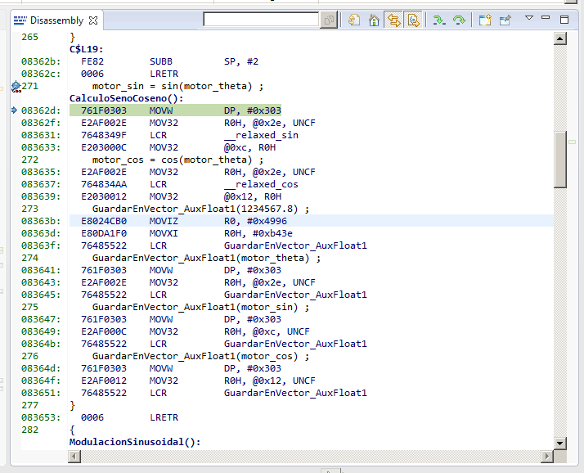This screenshot has width=584, height=473.
Task: Click the Disassembly view tab icon
Action: [20, 20]
